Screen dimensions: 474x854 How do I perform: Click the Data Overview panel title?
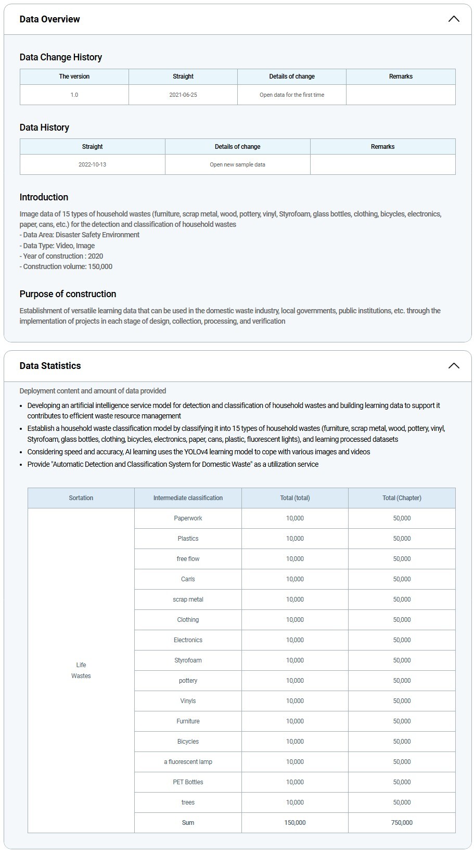click(x=50, y=19)
